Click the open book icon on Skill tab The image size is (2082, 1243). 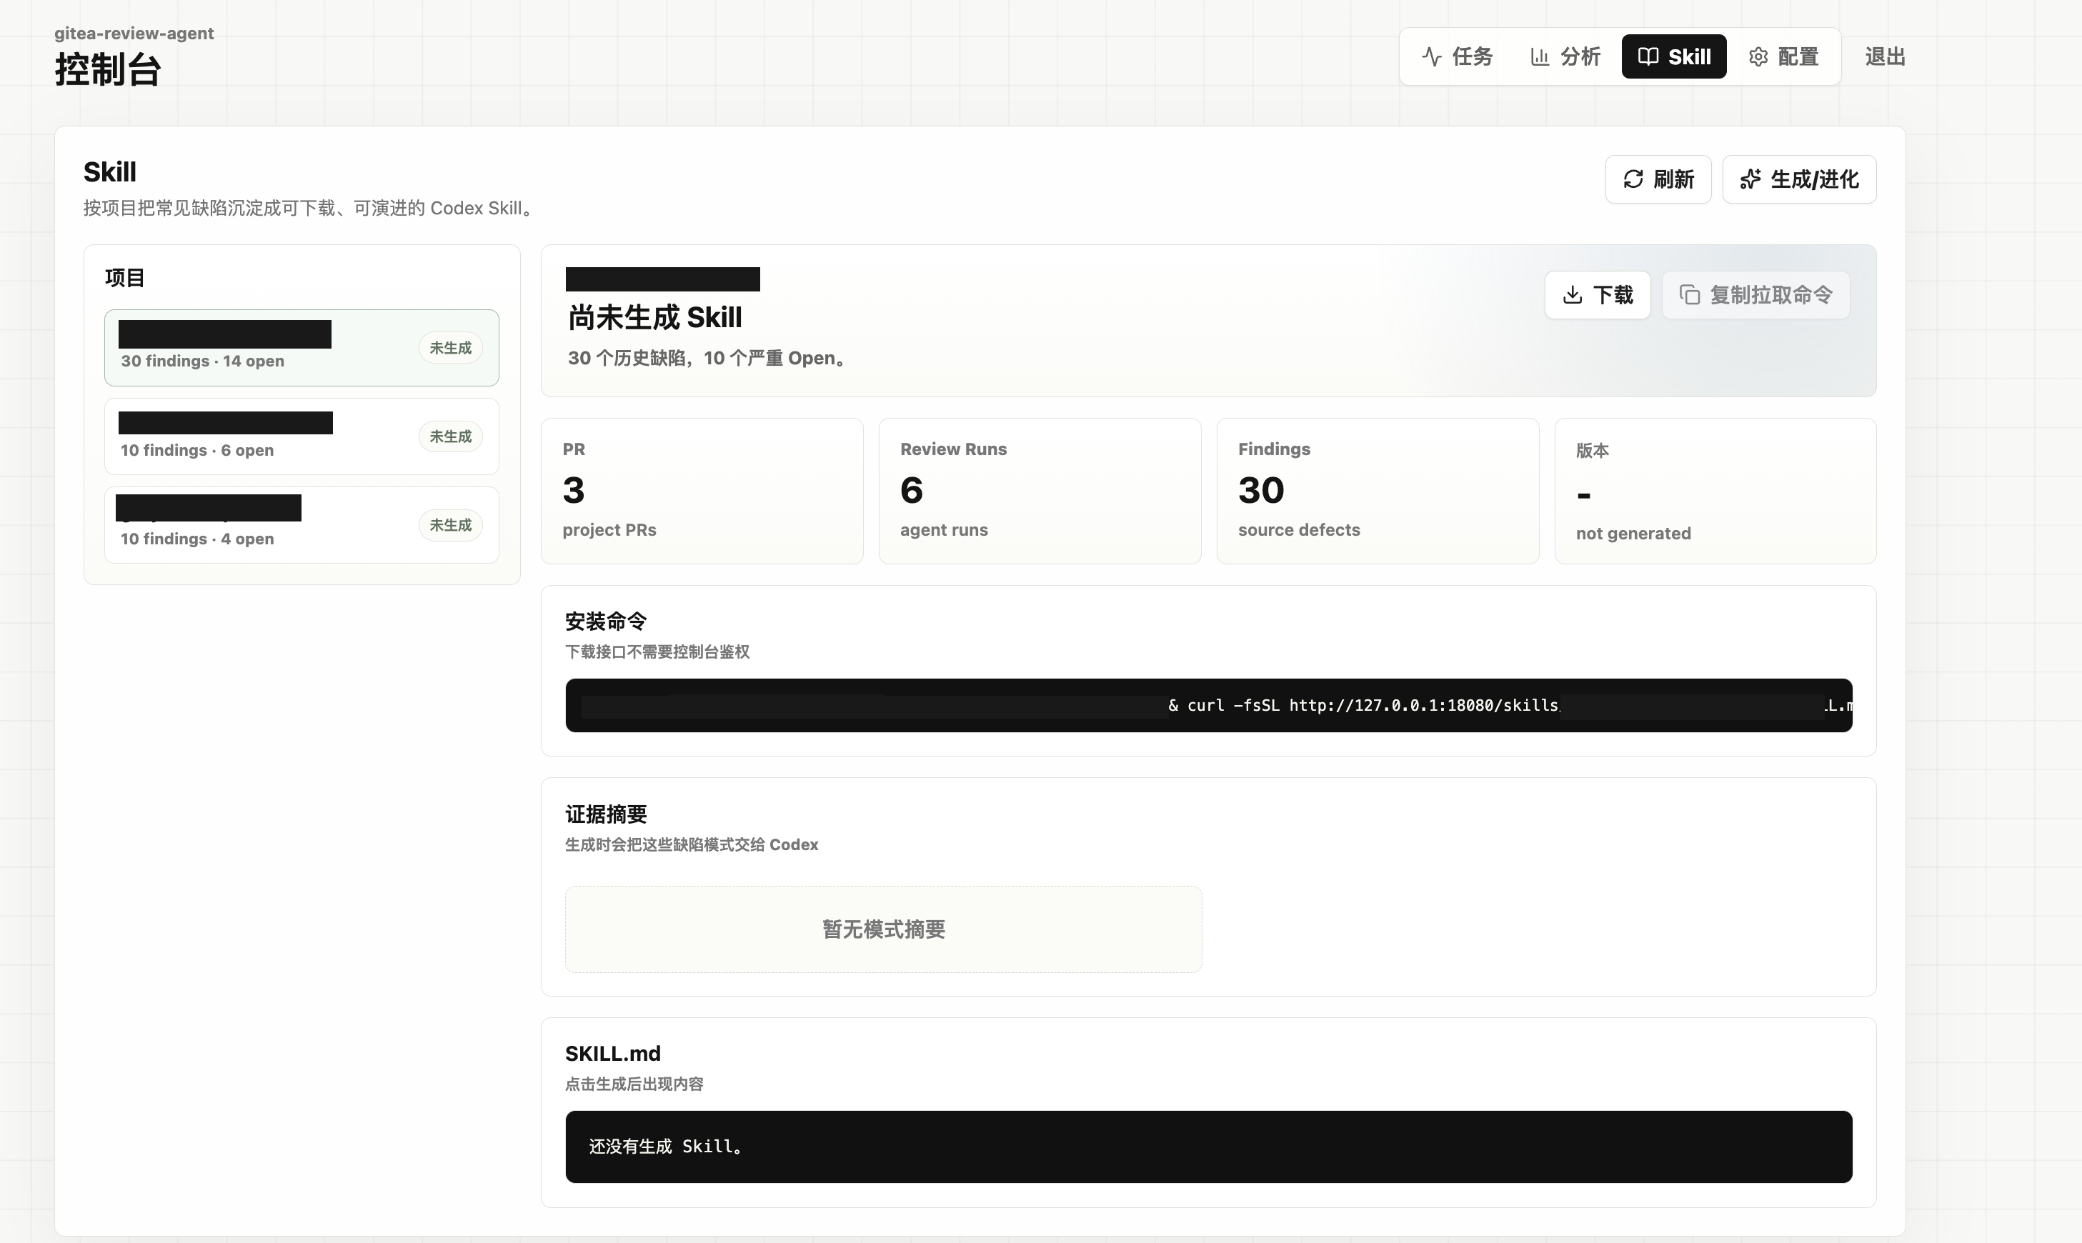pyautogui.click(x=1648, y=56)
